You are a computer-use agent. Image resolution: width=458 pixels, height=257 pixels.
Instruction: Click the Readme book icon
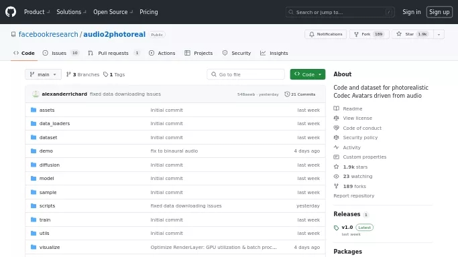(336, 108)
